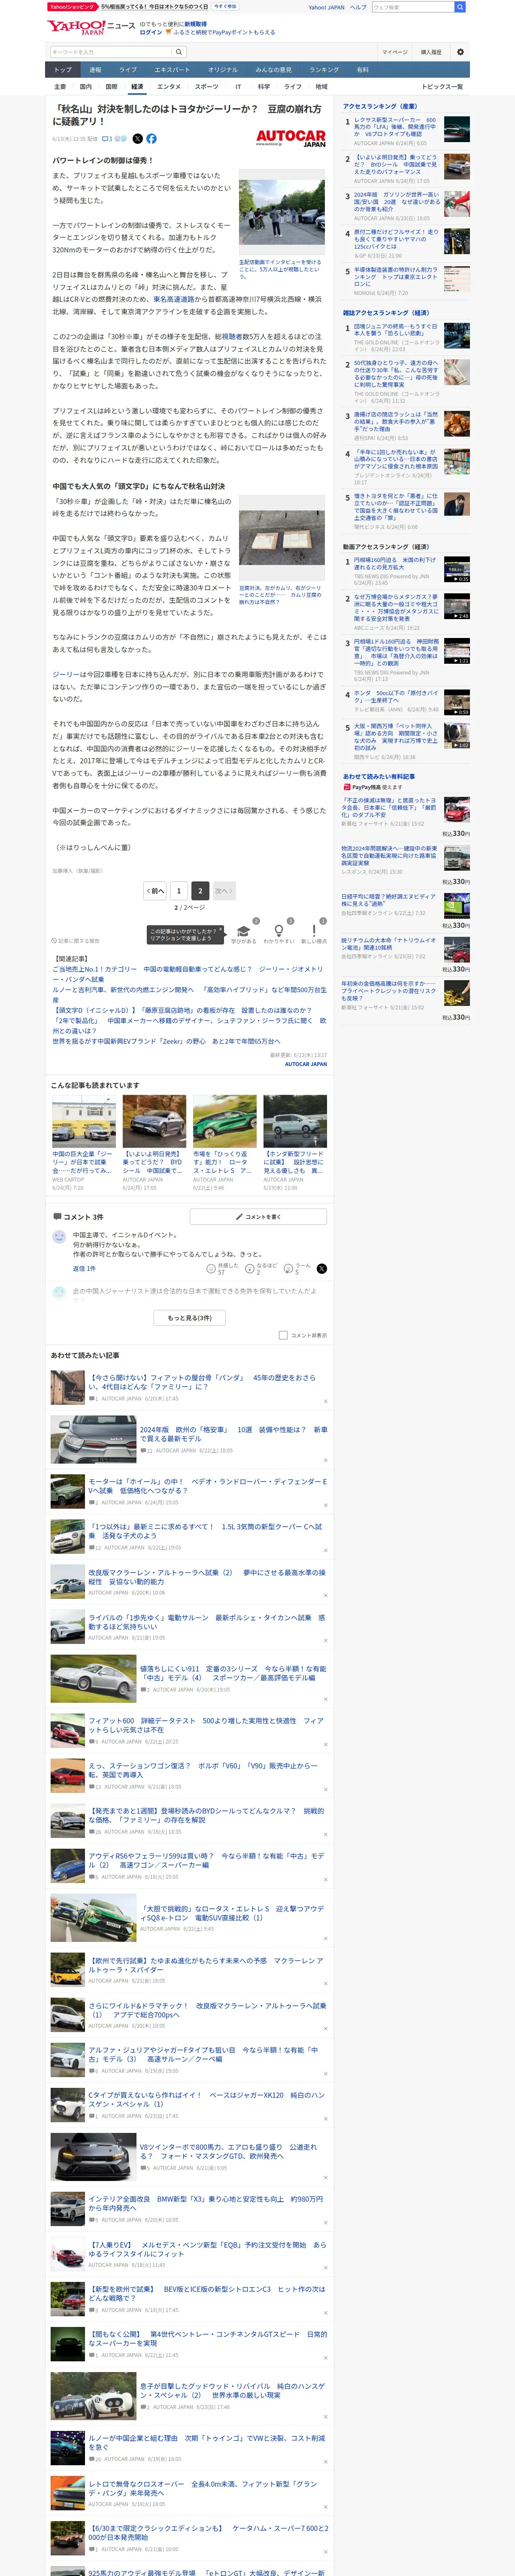Open video ranking item ホンダ 50cc以下の「原付きバイク」
The image size is (515, 2576).
(x=396, y=697)
